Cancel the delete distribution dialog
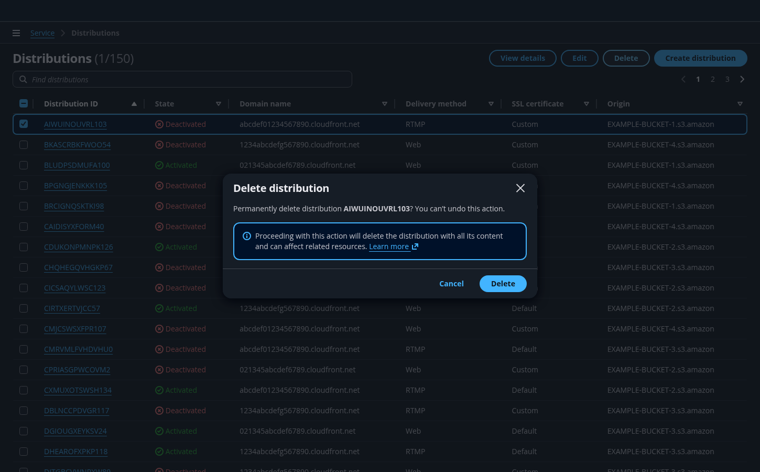This screenshot has width=760, height=472. coord(451,284)
